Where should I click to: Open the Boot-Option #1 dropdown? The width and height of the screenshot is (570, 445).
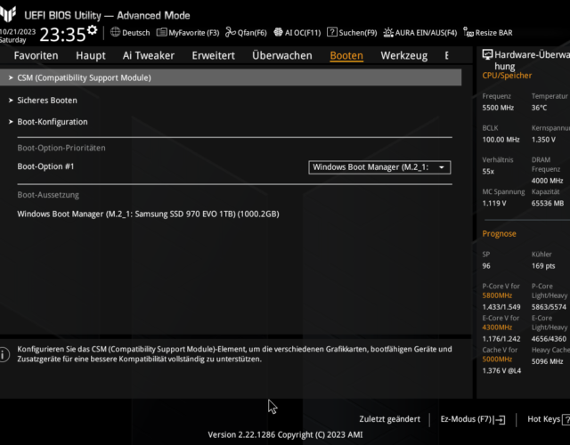pos(380,166)
